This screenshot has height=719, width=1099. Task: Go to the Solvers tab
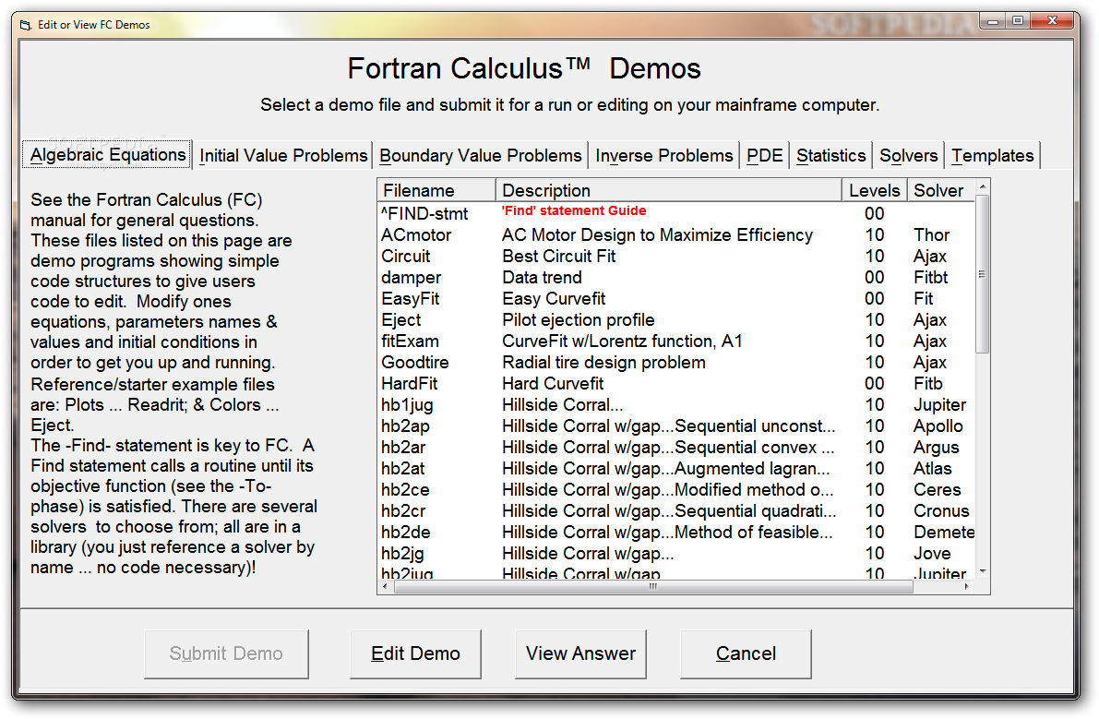908,156
